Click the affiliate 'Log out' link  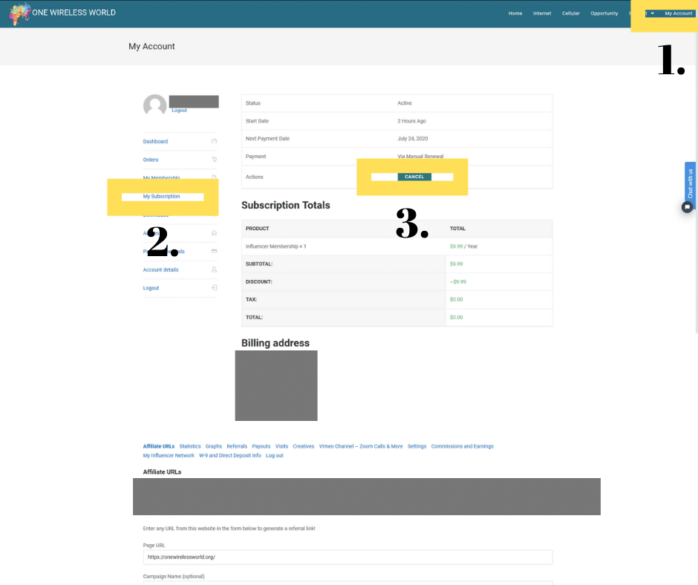[274, 455]
